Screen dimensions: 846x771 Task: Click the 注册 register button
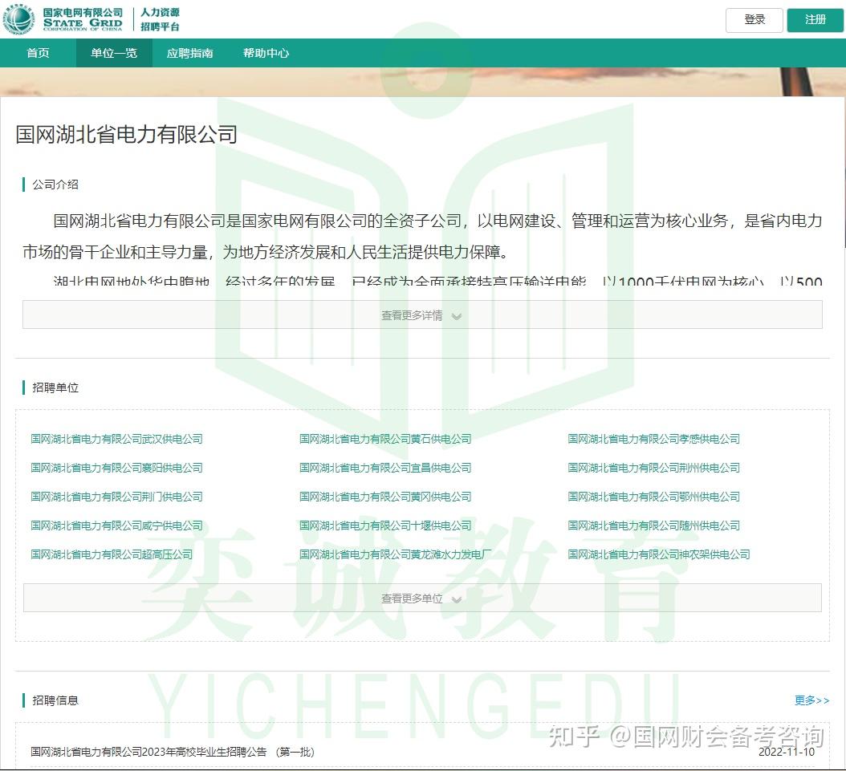coord(815,20)
